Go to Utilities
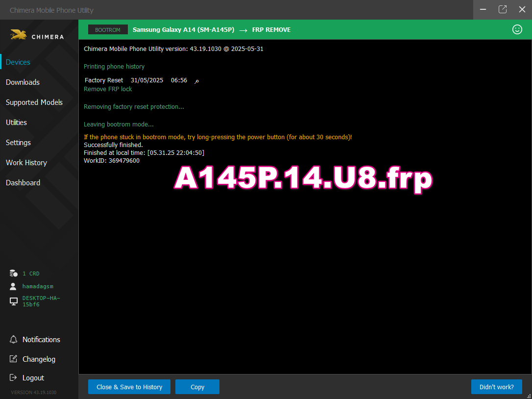 (x=16, y=122)
